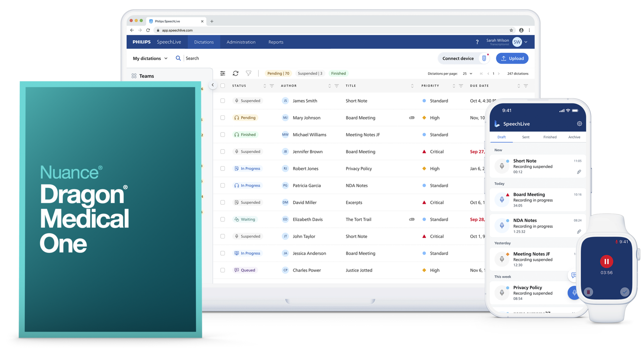Confirm the recording with the watch checkmark
The height and width of the screenshot is (354, 642).
(x=624, y=292)
